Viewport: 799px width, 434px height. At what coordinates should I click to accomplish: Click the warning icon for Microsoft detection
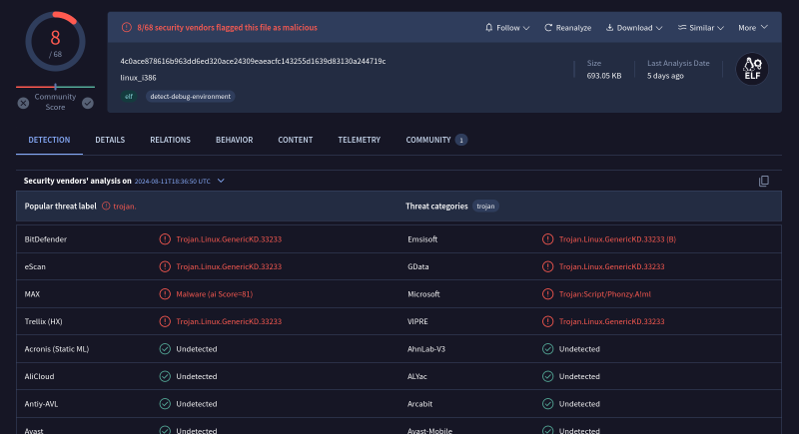pos(547,294)
